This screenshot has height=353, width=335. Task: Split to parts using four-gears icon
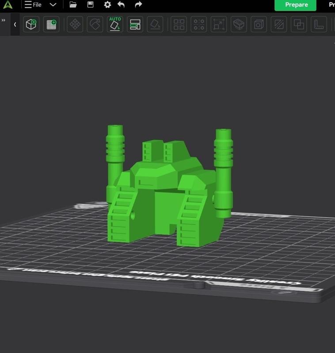(x=199, y=24)
